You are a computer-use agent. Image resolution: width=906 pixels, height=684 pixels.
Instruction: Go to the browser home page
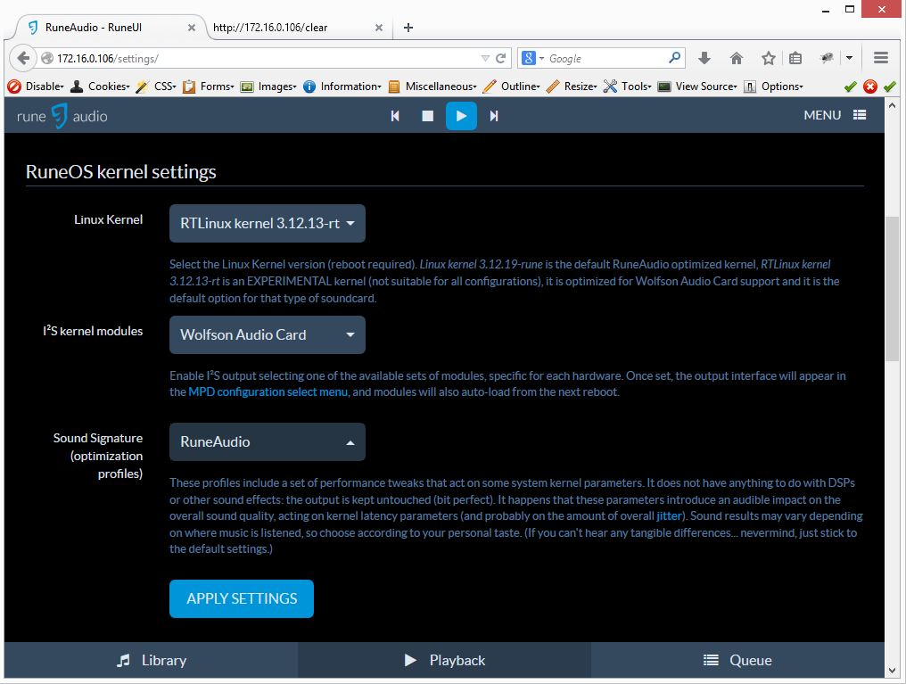tap(737, 58)
